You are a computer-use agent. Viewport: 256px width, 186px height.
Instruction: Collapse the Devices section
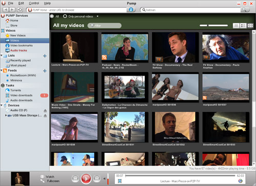tap(2, 105)
